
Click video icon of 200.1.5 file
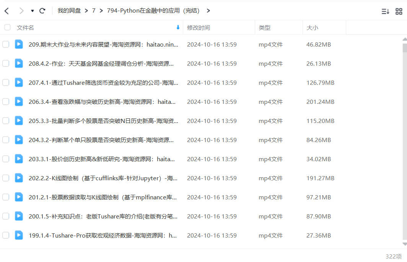(x=19, y=216)
